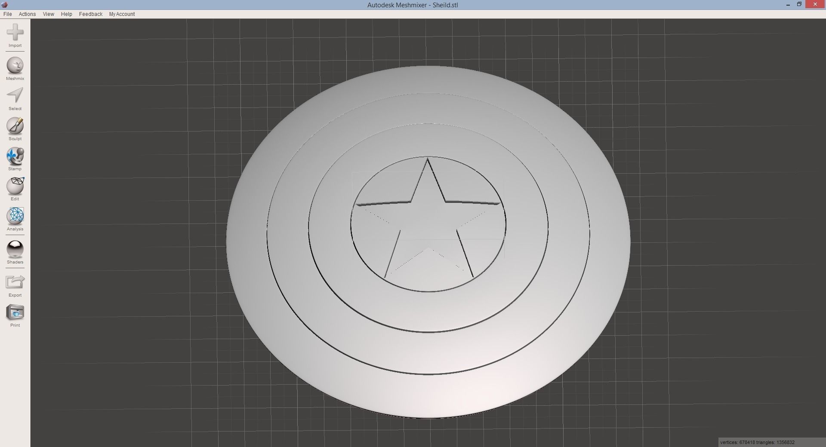
Task: Open the Actions menu
Action: [27, 14]
